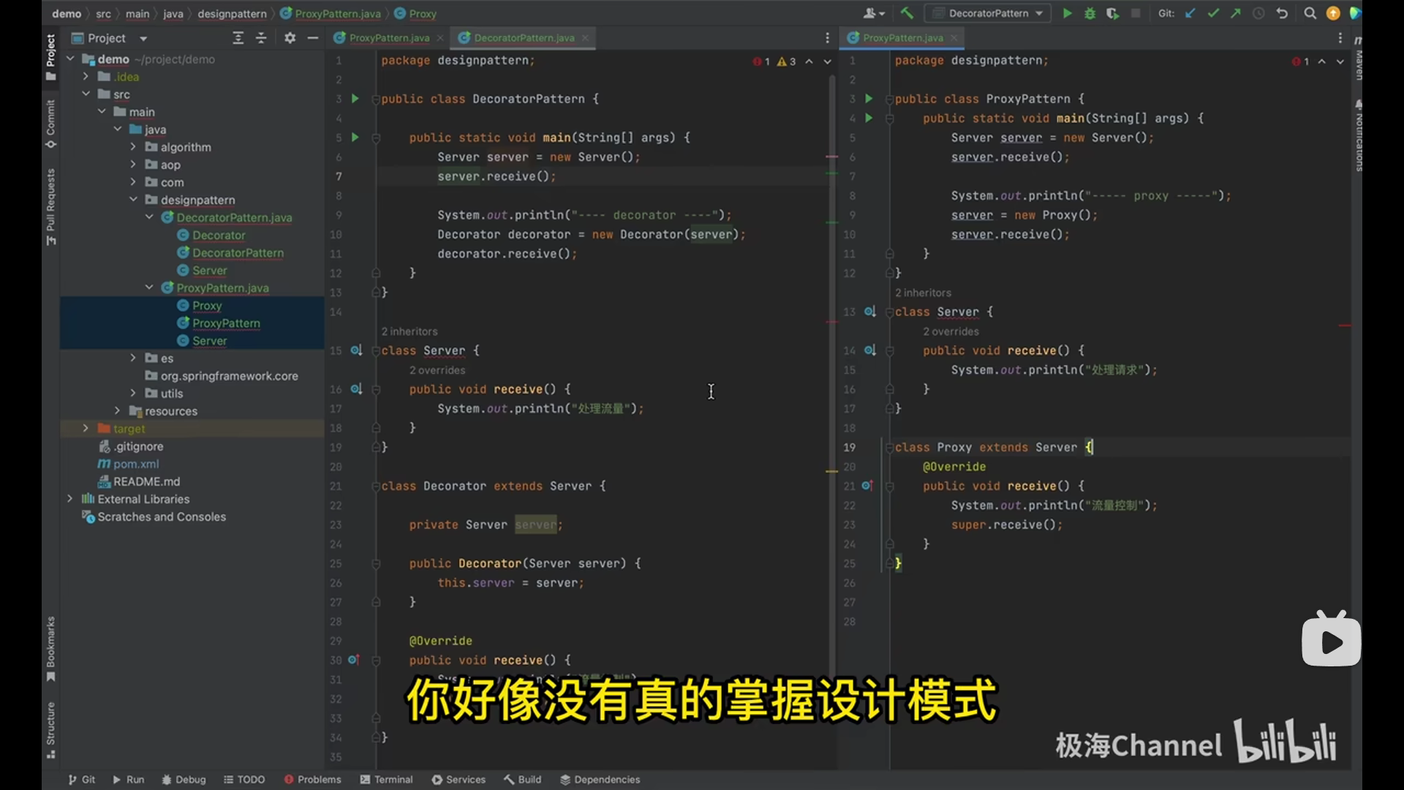The height and width of the screenshot is (790, 1404).
Task: Close the right-side ProxyPattern.java tab
Action: [954, 38]
